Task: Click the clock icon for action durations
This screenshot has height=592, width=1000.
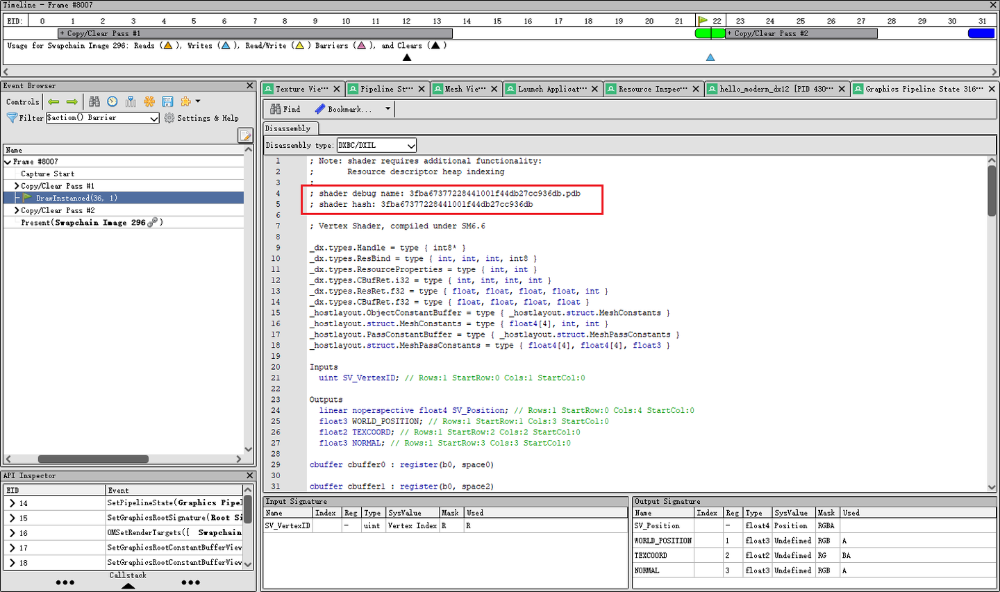Action: tap(112, 102)
